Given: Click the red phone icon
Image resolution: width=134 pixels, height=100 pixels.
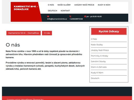Looking at the screenshot, I should pos(70,16).
